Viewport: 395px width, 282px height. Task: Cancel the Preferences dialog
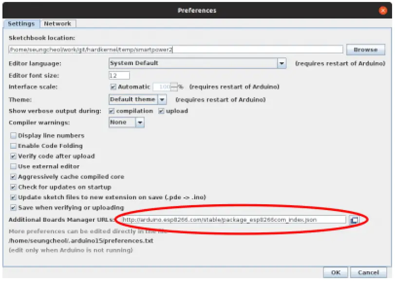pos(368,272)
